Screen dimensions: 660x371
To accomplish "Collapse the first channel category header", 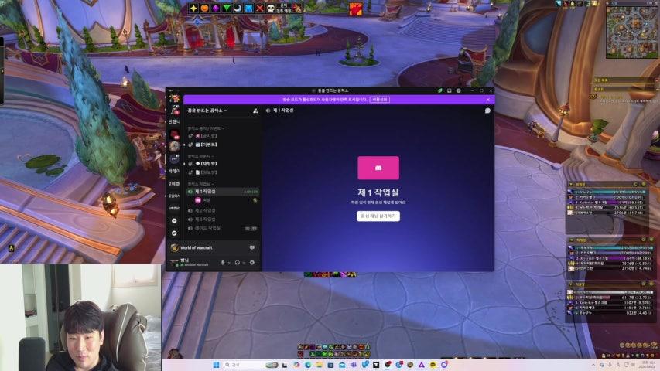I will pos(205,128).
